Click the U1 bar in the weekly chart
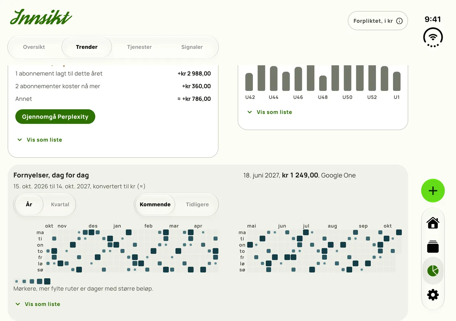The height and width of the screenshot is (321, 456). pyautogui.click(x=397, y=81)
